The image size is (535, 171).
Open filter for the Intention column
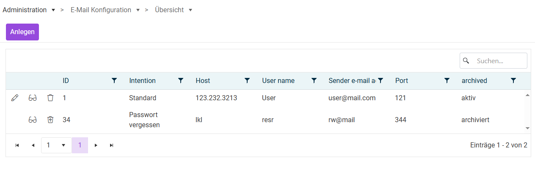point(181,80)
